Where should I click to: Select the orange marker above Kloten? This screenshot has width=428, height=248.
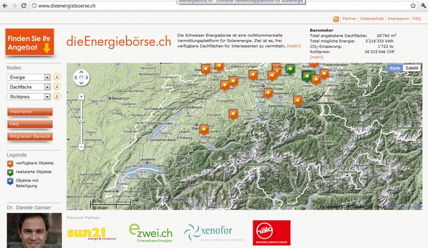pyautogui.click(x=253, y=75)
